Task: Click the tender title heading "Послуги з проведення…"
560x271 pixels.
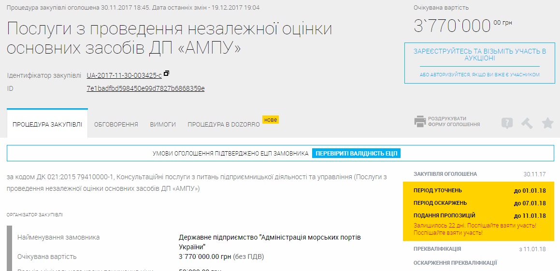Action: point(170,38)
